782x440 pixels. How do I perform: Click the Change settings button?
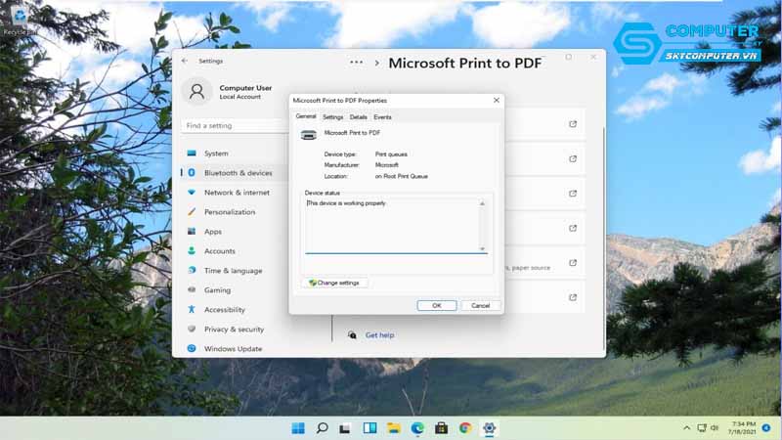pos(334,283)
